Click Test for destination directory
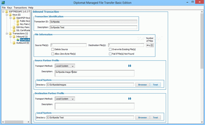This screenshot has width=205, height=125. [x=155, y=118]
